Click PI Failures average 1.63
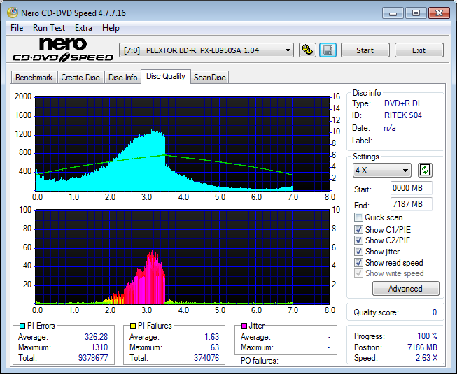 [211, 337]
